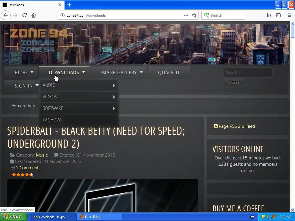Open the Spiderbait - Black Betty article title
Viewport: 295px width, 221px height.
(96, 137)
